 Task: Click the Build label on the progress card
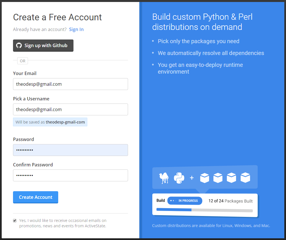click(x=161, y=201)
